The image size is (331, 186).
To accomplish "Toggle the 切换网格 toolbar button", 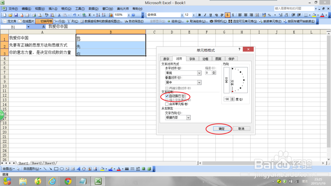I will [x=44, y=21].
